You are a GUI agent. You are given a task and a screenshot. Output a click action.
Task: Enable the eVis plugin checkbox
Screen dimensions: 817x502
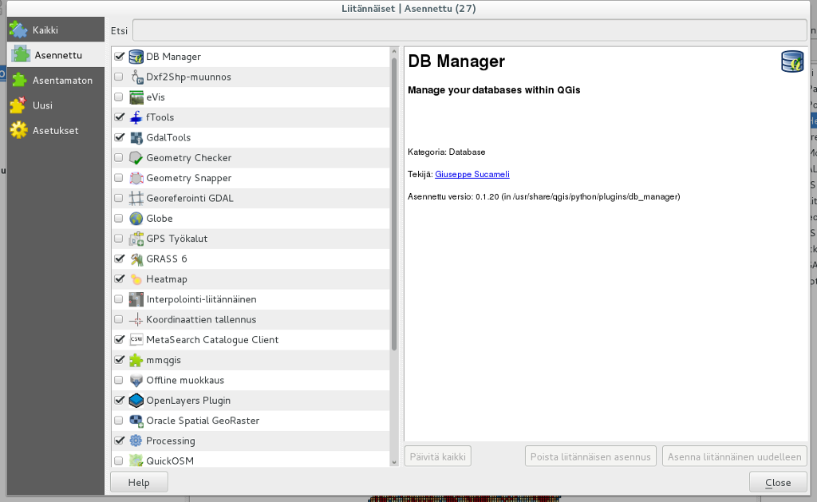point(119,97)
